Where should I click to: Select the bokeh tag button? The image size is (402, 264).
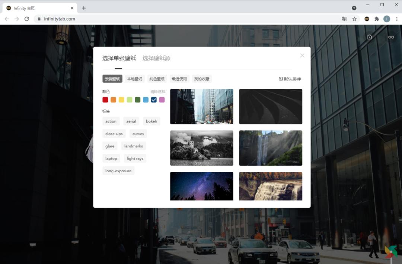151,121
